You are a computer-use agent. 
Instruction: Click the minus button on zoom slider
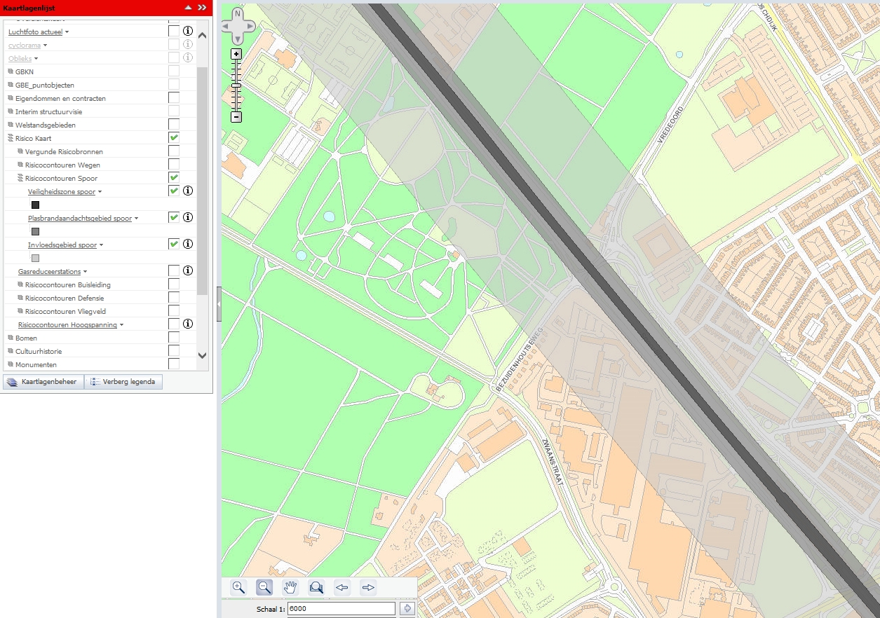(236, 117)
